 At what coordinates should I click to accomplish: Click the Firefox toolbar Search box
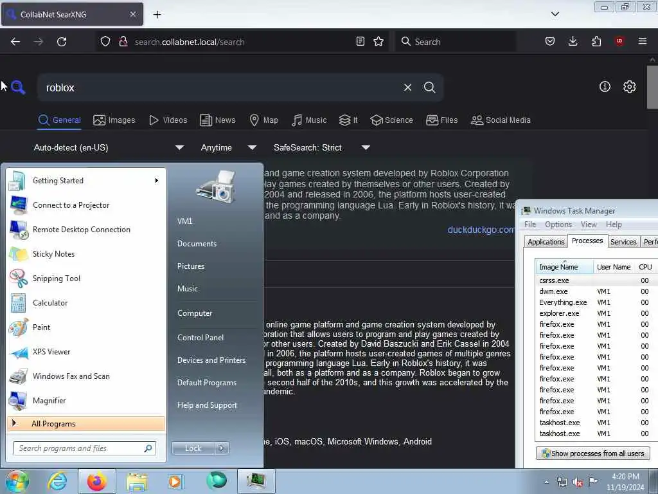click(456, 42)
